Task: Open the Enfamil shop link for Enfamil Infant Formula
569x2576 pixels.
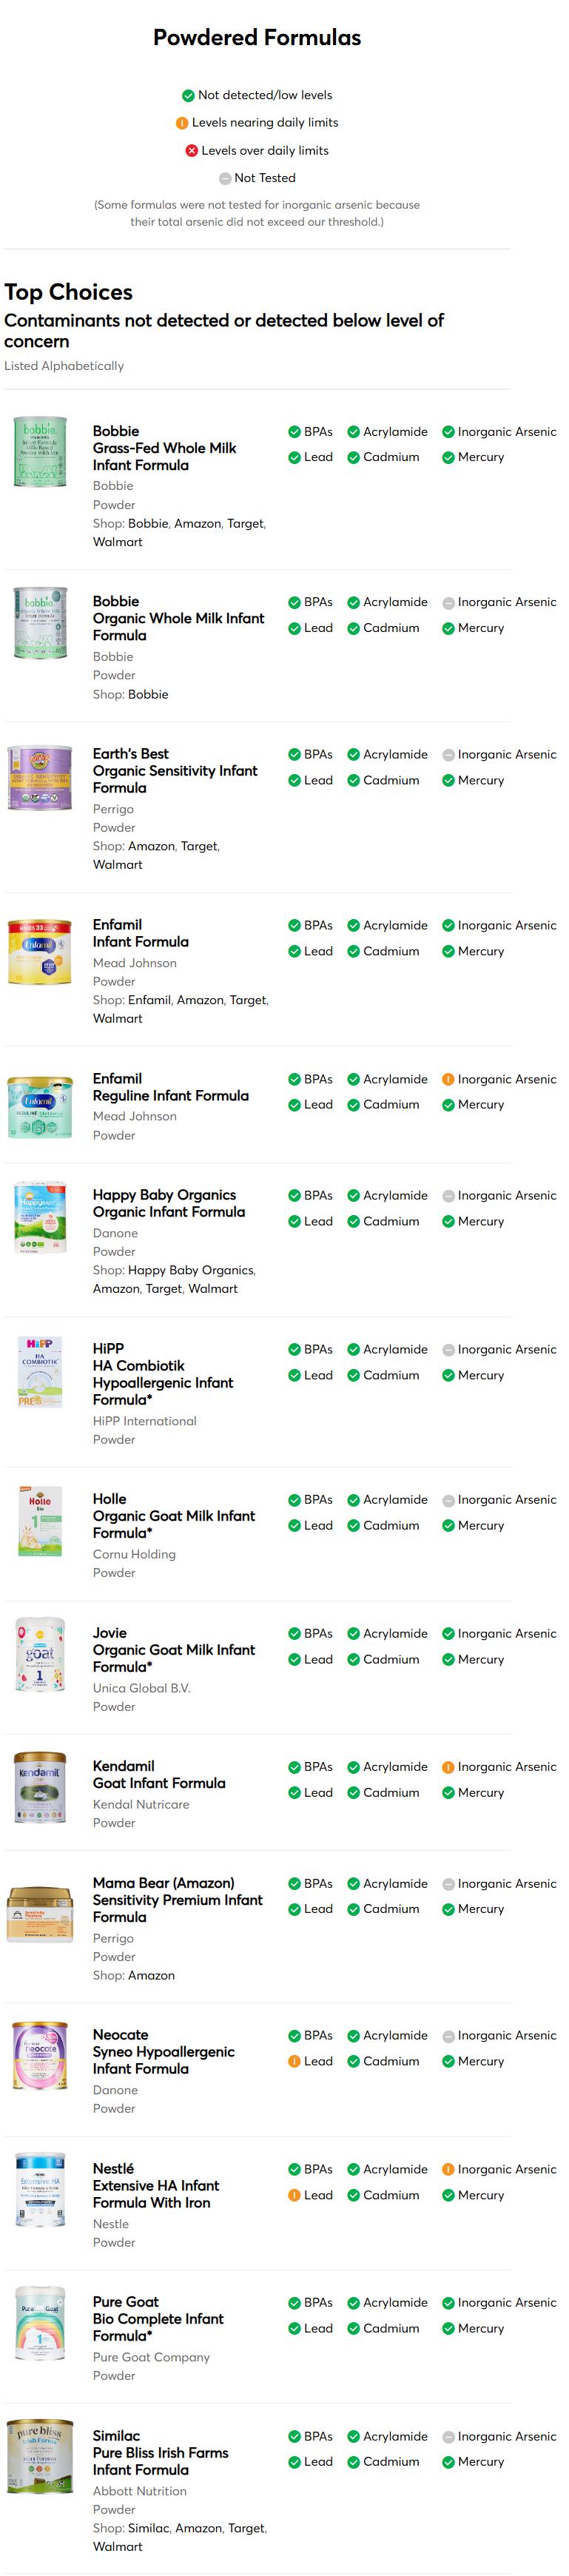Action: coord(148,1000)
